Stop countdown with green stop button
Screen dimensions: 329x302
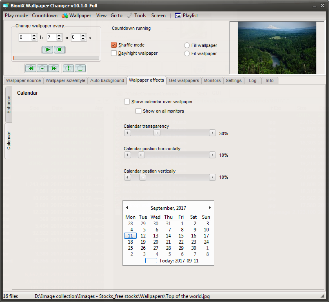59,50
